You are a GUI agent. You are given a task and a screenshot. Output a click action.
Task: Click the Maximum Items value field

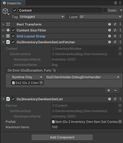tap(87, 127)
